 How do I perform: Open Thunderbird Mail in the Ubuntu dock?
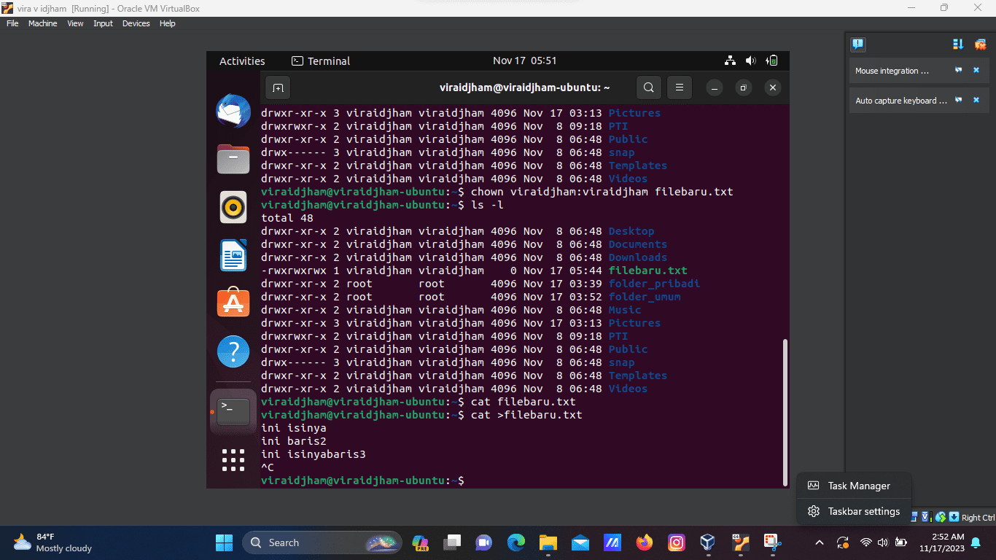233,111
